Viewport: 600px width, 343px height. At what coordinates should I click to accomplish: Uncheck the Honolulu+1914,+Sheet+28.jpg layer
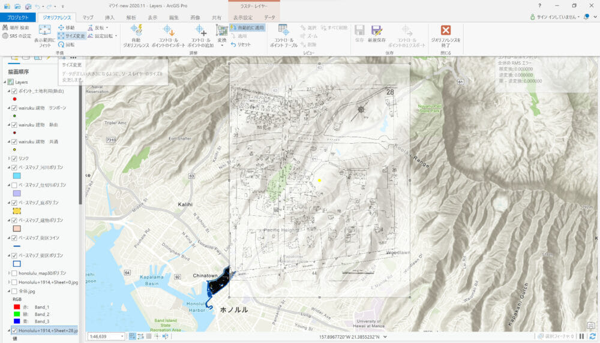pos(14,330)
